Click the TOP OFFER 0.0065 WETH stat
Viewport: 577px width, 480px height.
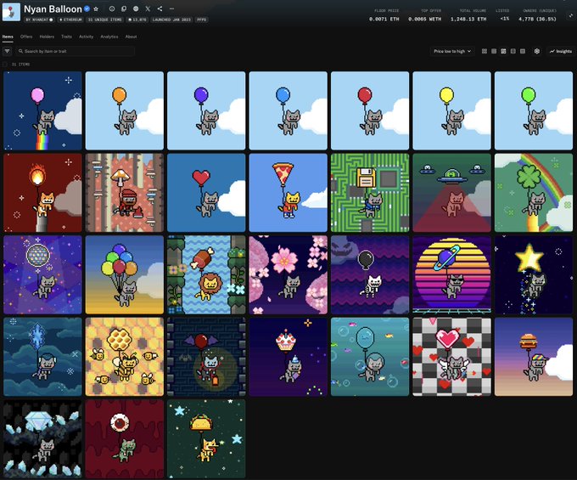[x=424, y=15]
